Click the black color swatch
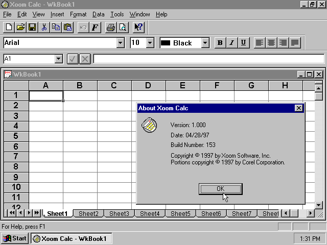327x245 pixels. coord(166,43)
